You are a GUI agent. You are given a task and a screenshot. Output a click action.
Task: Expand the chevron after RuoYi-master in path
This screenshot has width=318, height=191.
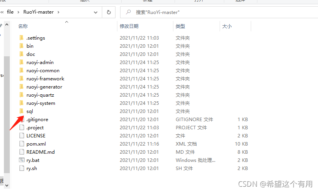point(58,12)
